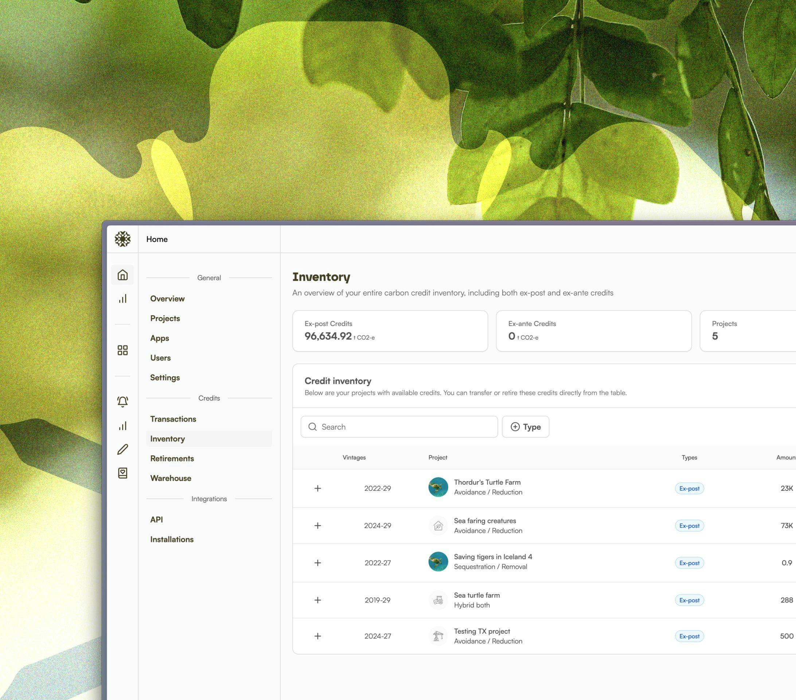This screenshot has height=700, width=796.
Task: Click the Analytics line chart icon
Action: coord(122,299)
